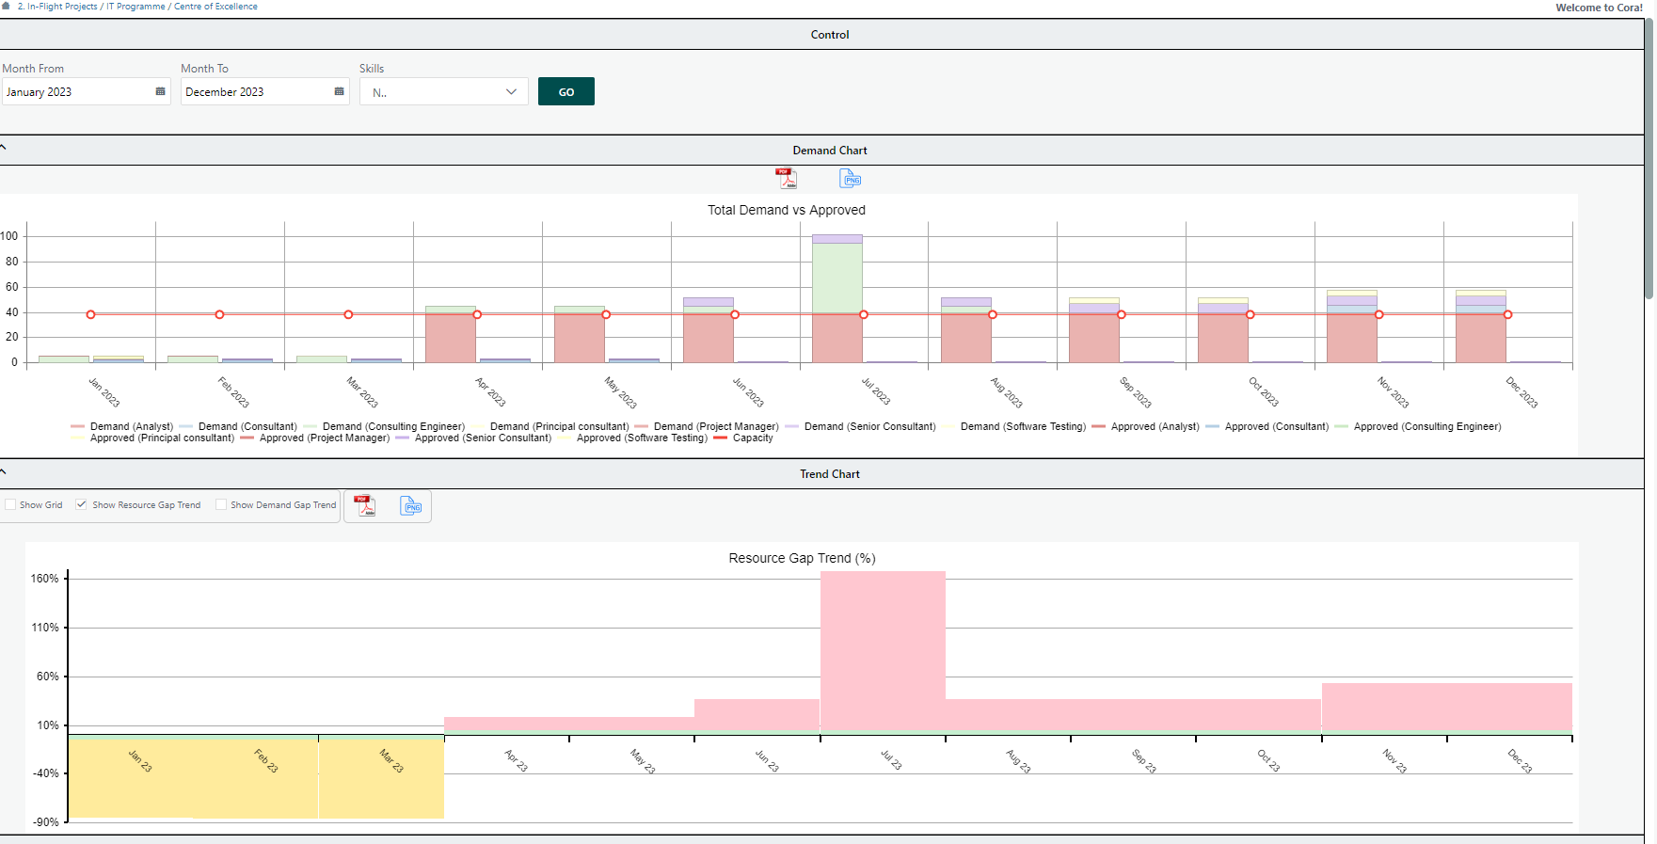The width and height of the screenshot is (1657, 844).
Task: Toggle Approved (Senior Consultant) legend entry
Action: tap(473, 438)
